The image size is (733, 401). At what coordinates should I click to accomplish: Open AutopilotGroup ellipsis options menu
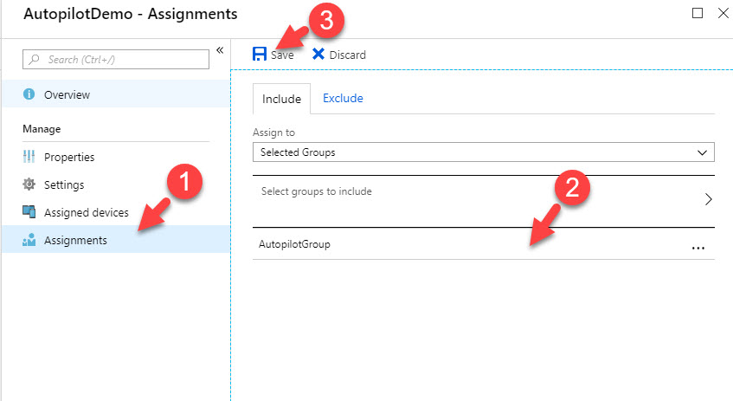(698, 248)
